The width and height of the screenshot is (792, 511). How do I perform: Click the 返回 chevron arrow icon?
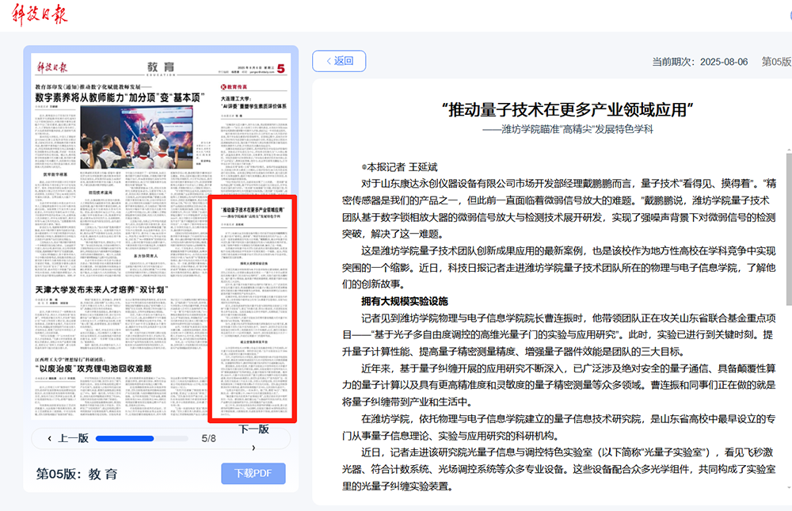click(x=329, y=61)
